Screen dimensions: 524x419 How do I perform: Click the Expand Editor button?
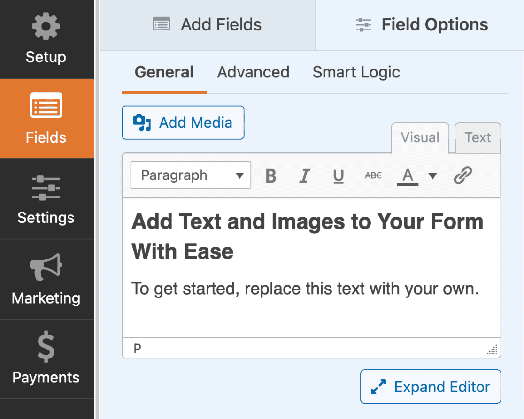431,387
